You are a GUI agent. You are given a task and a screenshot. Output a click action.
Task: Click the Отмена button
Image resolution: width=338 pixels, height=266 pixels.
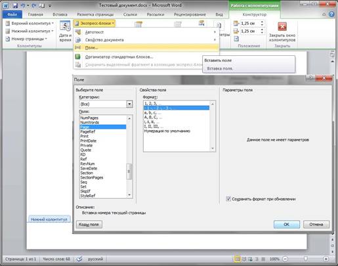click(x=316, y=224)
